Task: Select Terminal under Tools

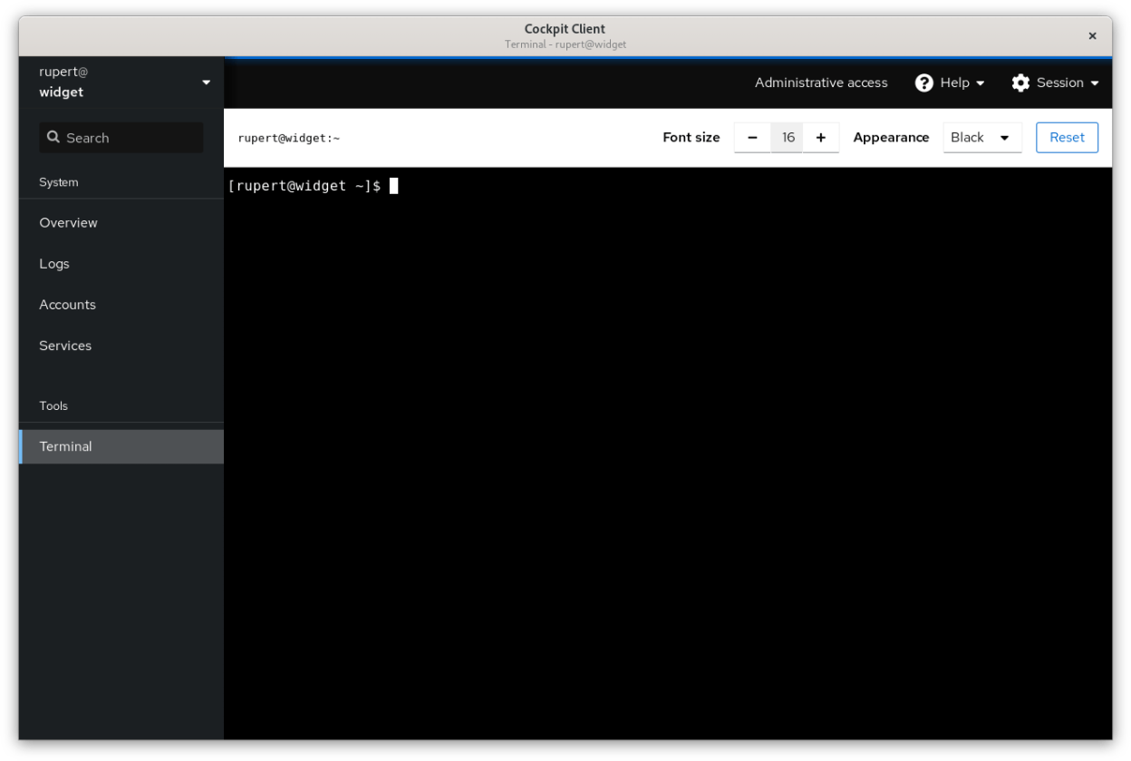Action: coord(65,446)
